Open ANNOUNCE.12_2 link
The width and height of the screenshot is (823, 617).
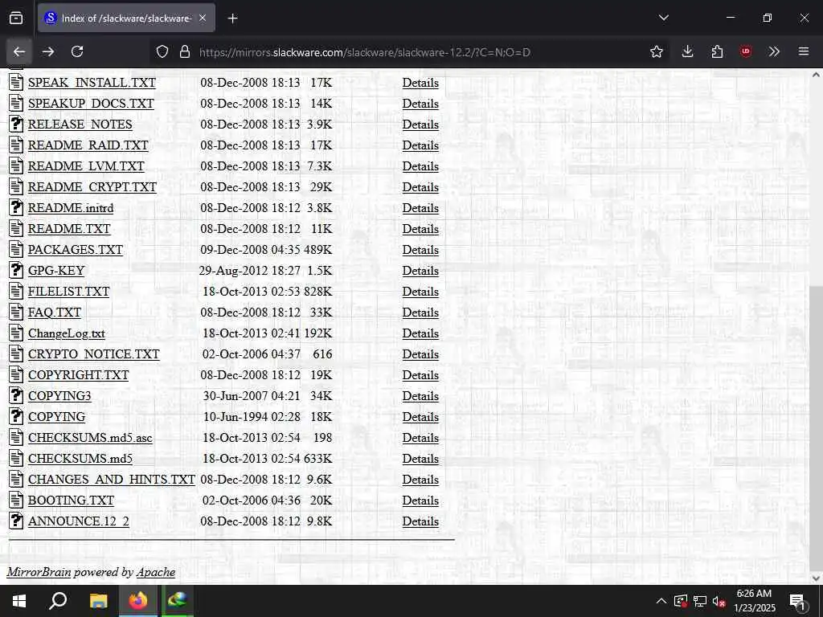click(78, 521)
